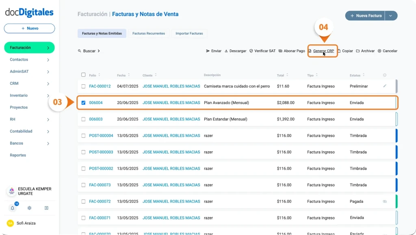
Task: Click edit pencil on FAC-000012 row
Action: [x=385, y=86]
